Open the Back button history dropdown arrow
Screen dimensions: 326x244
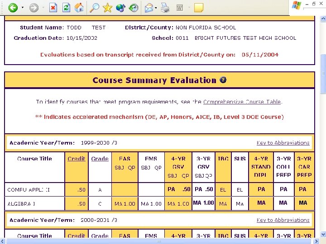[23, 8]
